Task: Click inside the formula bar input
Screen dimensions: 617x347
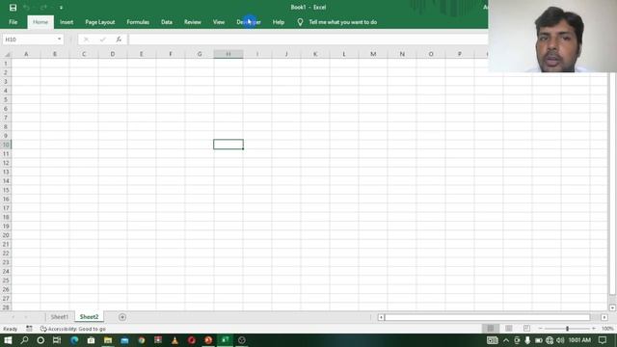Action: point(308,40)
